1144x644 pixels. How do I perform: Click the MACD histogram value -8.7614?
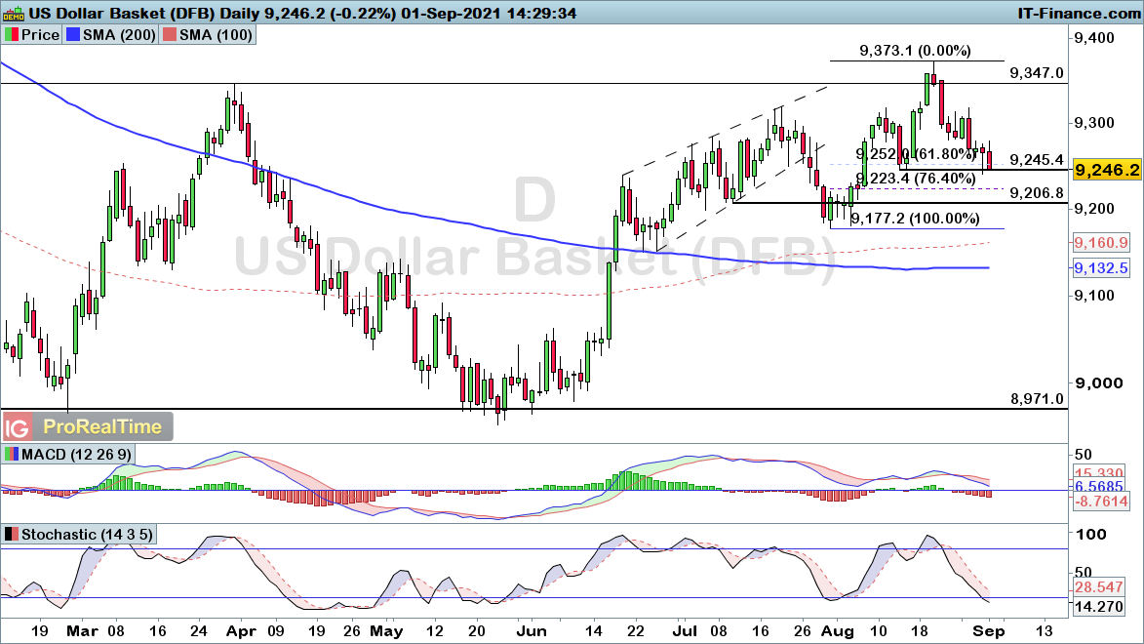pyautogui.click(x=1101, y=501)
